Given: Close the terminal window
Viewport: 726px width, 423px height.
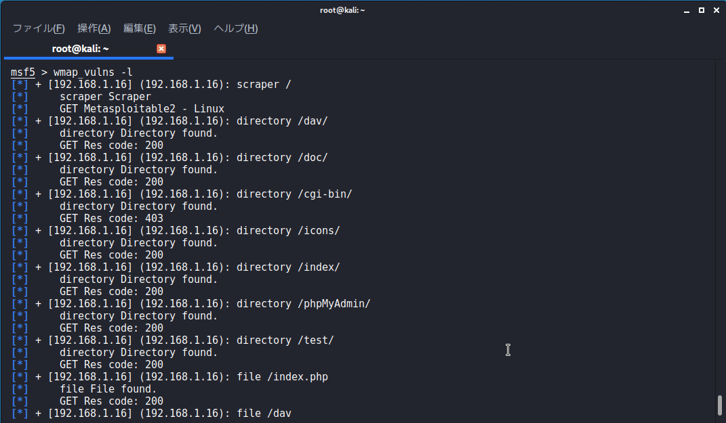Looking at the screenshot, I should coord(717,10).
